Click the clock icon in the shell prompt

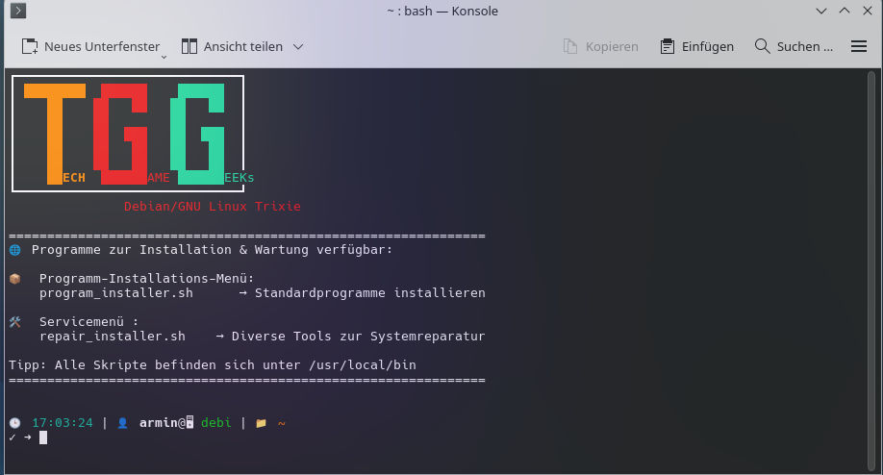pyautogui.click(x=14, y=423)
